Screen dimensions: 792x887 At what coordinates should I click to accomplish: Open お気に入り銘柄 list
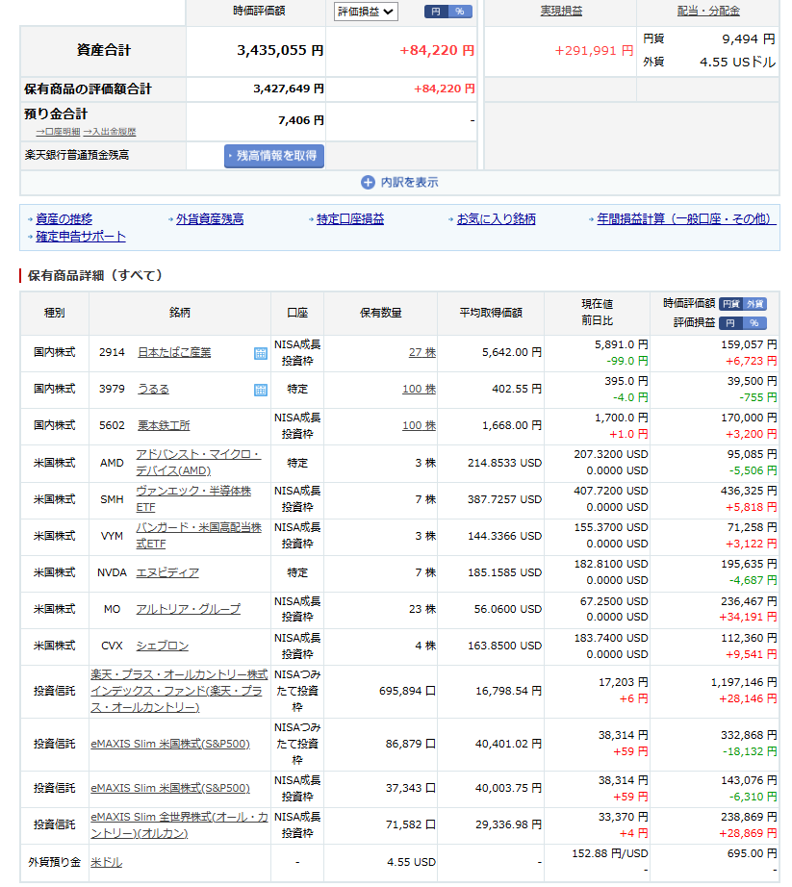497,219
